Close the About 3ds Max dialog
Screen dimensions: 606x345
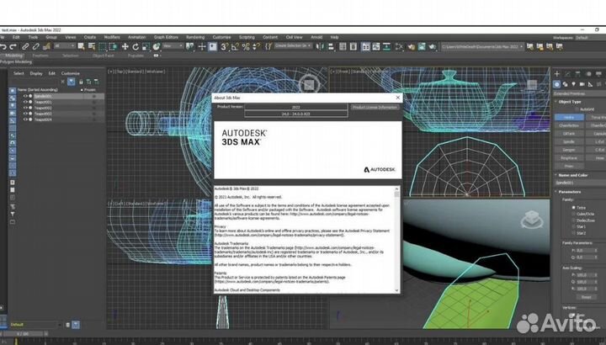[397, 98]
